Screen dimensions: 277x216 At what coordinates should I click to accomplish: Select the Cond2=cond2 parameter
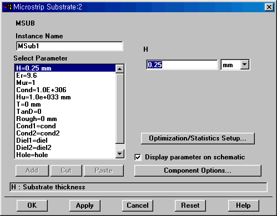(65, 133)
